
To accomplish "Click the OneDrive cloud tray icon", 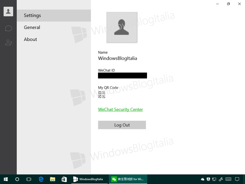I will coord(202,179).
